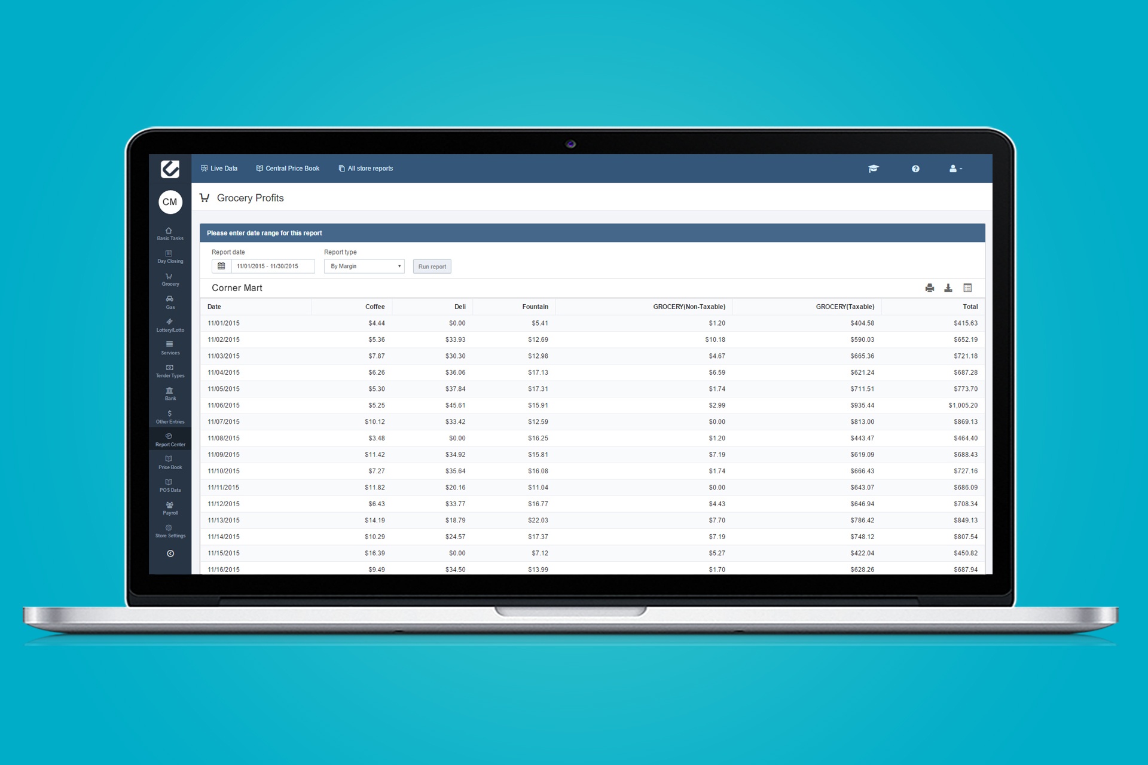Download the report via download icon
The image size is (1148, 765).
[x=948, y=288]
